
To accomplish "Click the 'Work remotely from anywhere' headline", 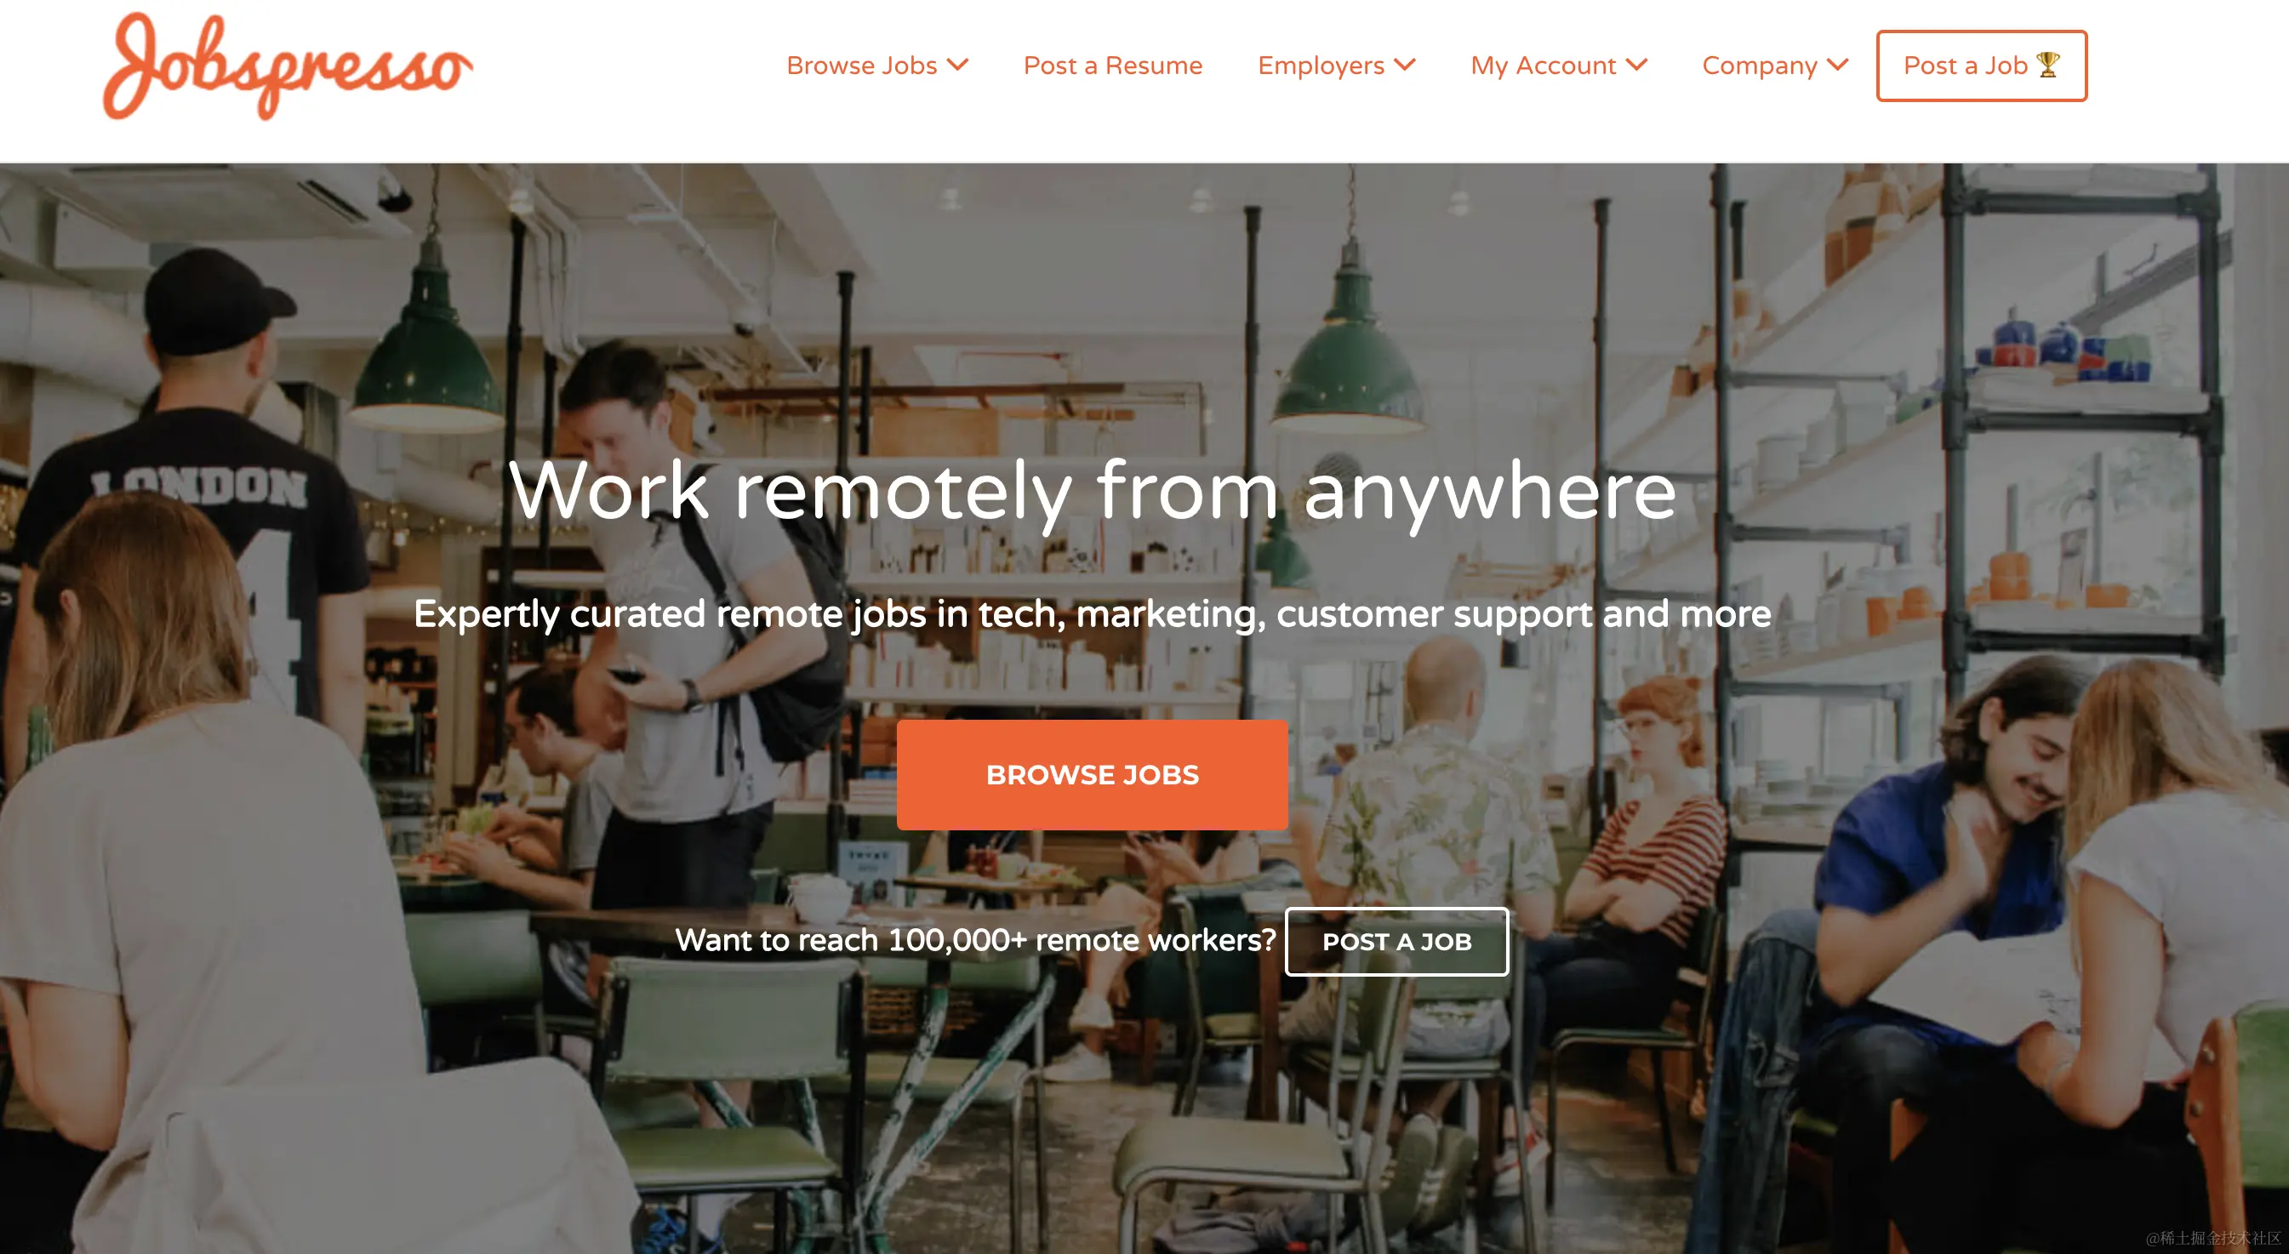I will (1092, 491).
